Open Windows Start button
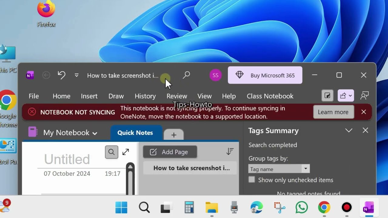388x218 pixels. click(x=122, y=207)
